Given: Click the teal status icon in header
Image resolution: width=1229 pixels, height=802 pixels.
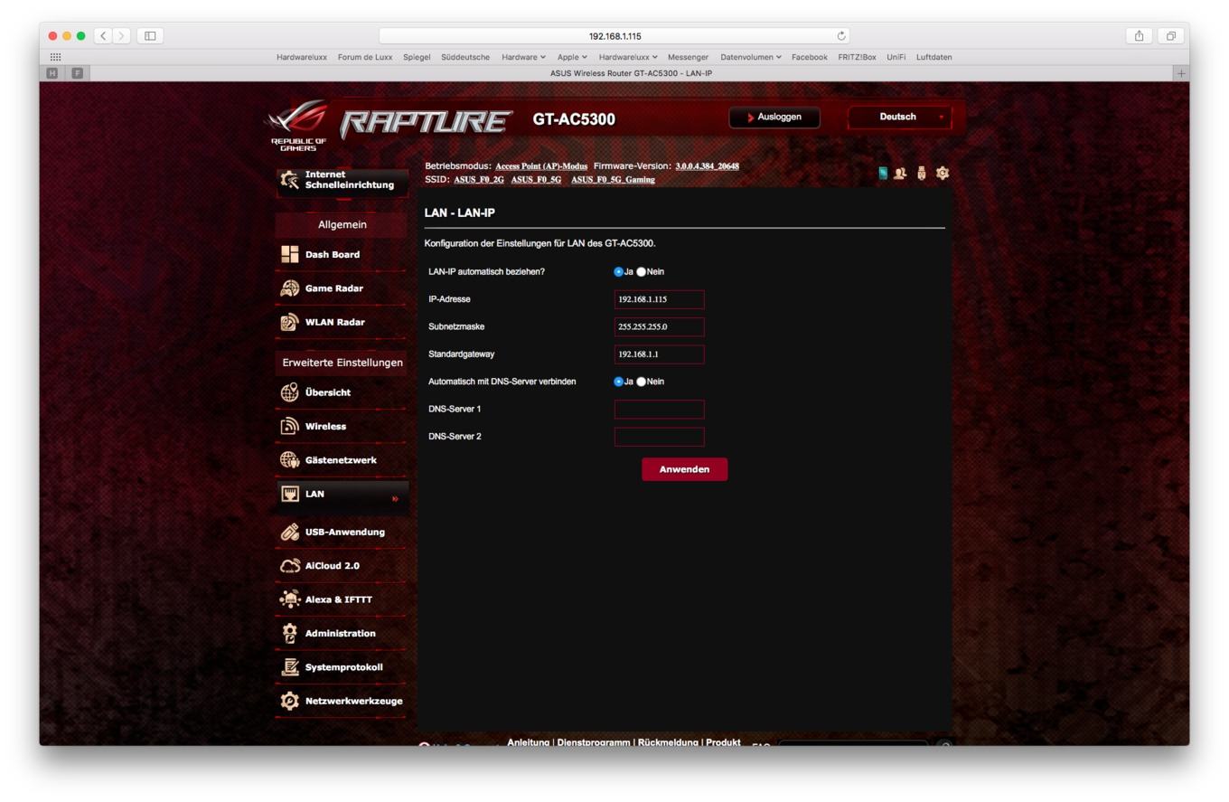Looking at the screenshot, I should point(883,173).
